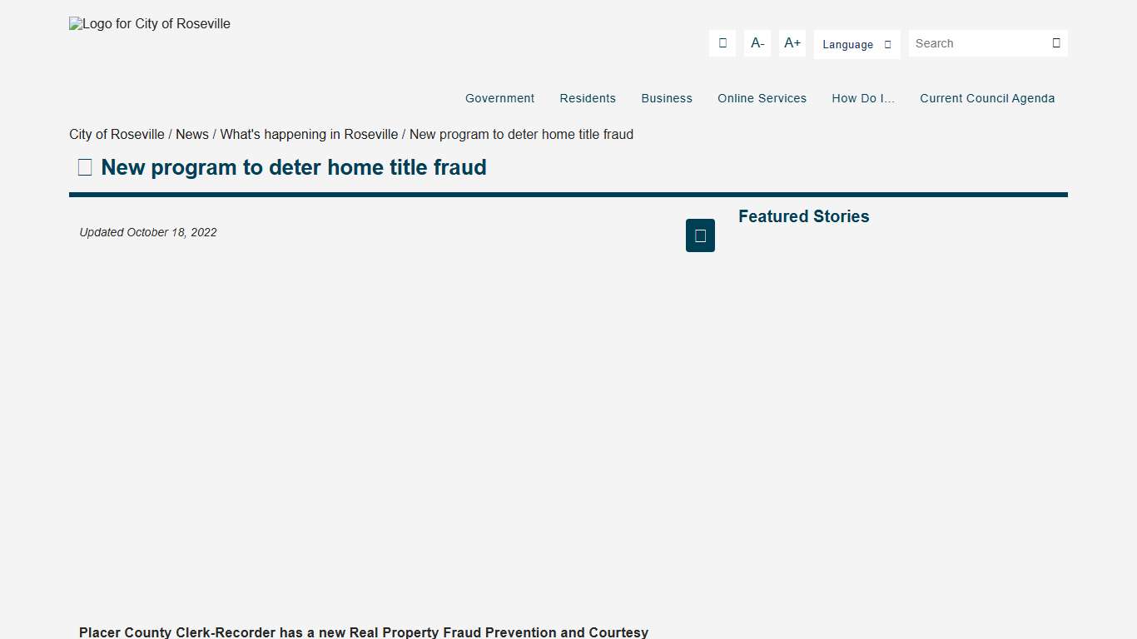Click the What's happening in Roseville breadcrumb
Viewport: 1137px width, 639px height.
(x=309, y=134)
